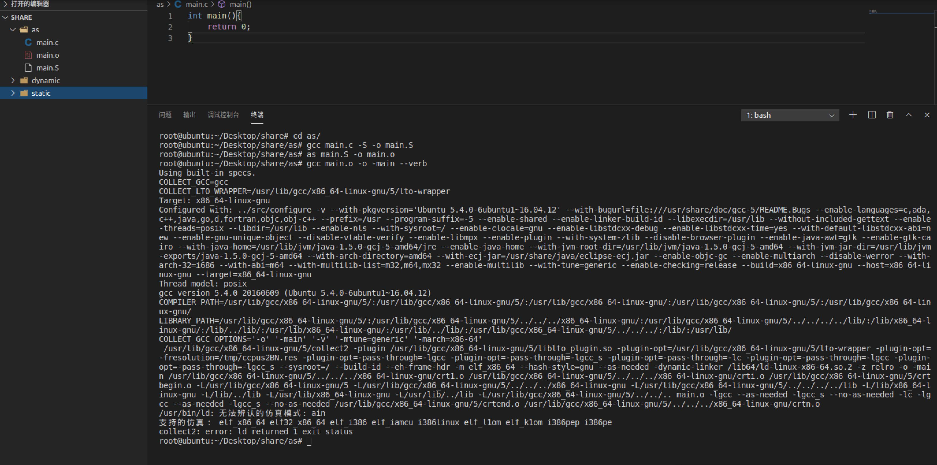This screenshot has width=937, height=465.
Task: Switch to the 输出 panel tab
Action: coord(189,115)
